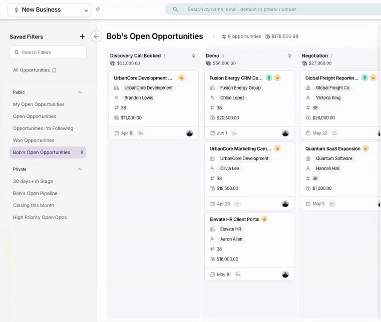Click Quantum Software company chip
Image resolution: width=381 pixels, height=322 pixels.
coord(334,158)
